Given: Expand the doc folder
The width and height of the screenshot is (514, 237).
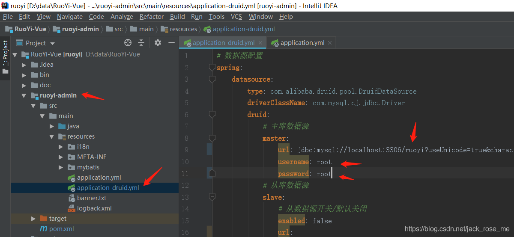Looking at the screenshot, I should pos(24,85).
